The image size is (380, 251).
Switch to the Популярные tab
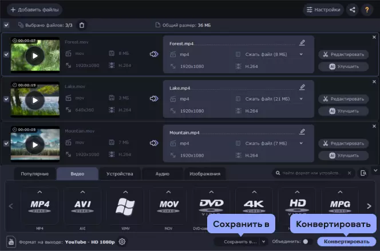35,174
